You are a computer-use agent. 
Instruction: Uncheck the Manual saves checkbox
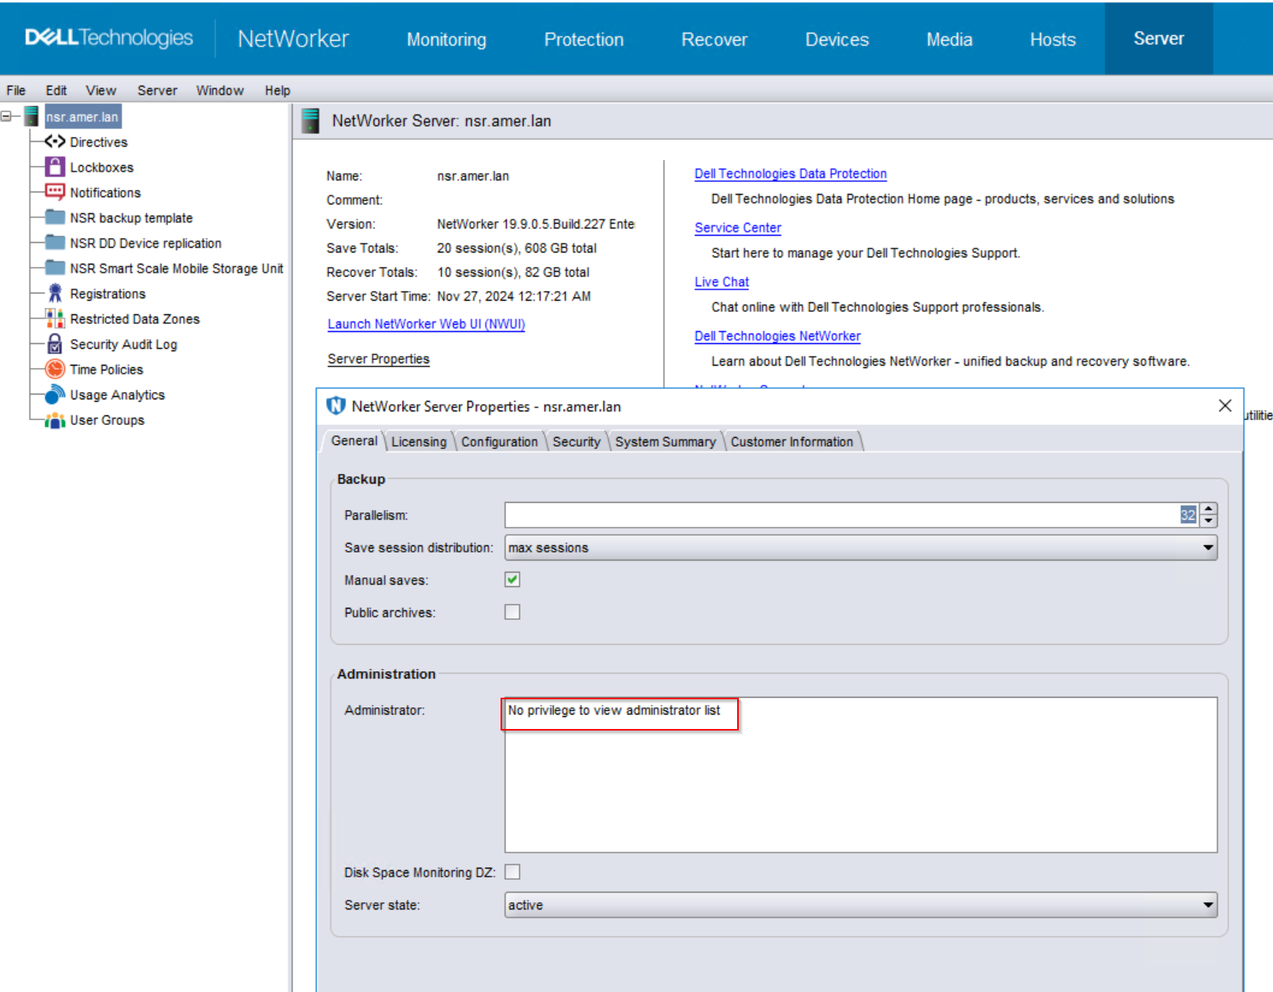[513, 580]
